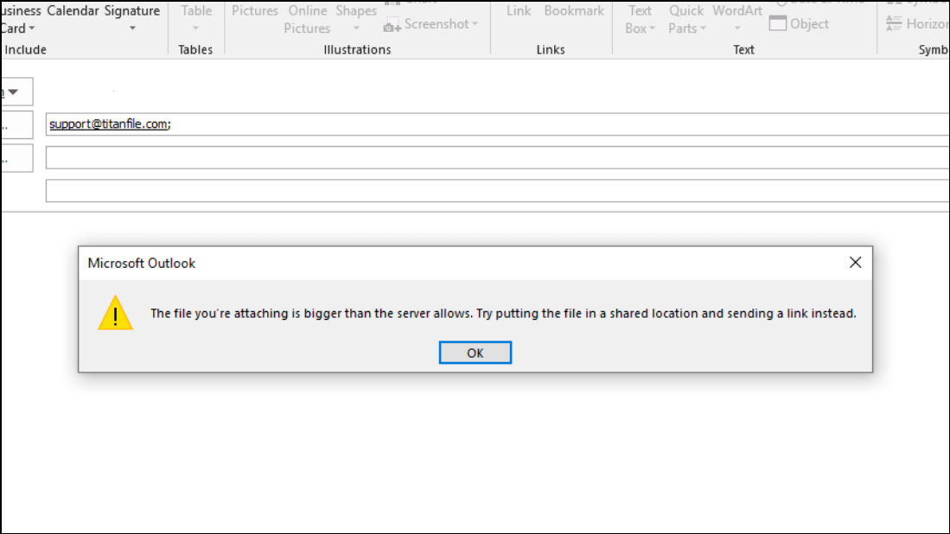
Task: Open the Table dropdown
Action: (196, 18)
